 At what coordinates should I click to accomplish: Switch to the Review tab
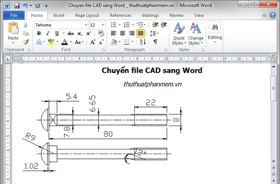(176, 15)
